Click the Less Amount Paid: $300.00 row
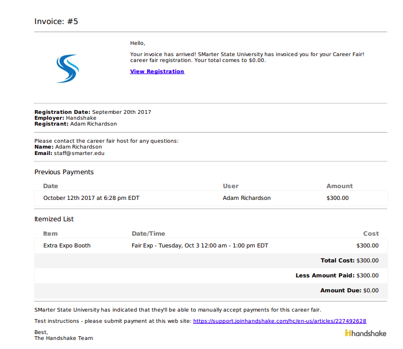Screen dimensions: 403x349 [211, 276]
